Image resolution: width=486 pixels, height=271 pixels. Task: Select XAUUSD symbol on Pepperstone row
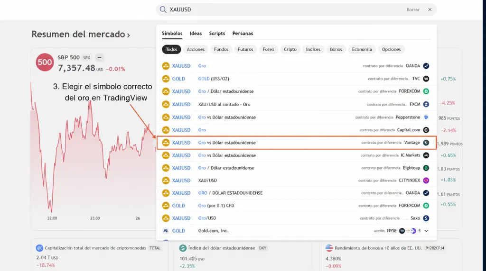click(181, 117)
